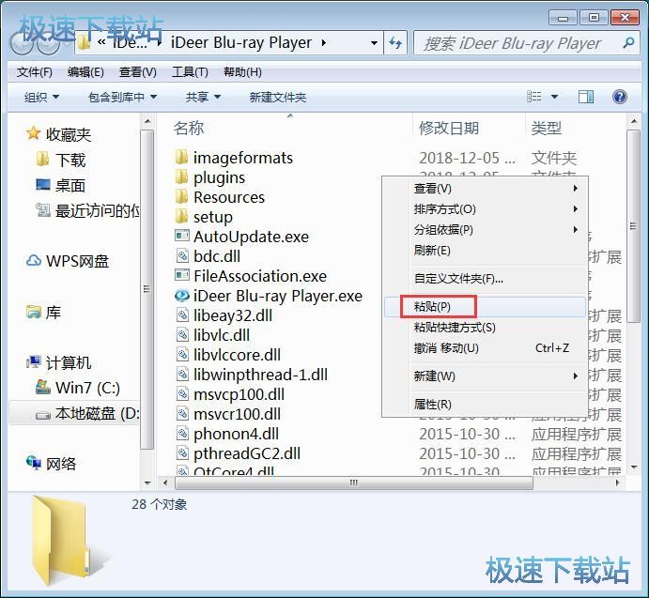Viewport: 649px width, 598px height.
Task: Click the setup folder icon
Action: (181, 217)
